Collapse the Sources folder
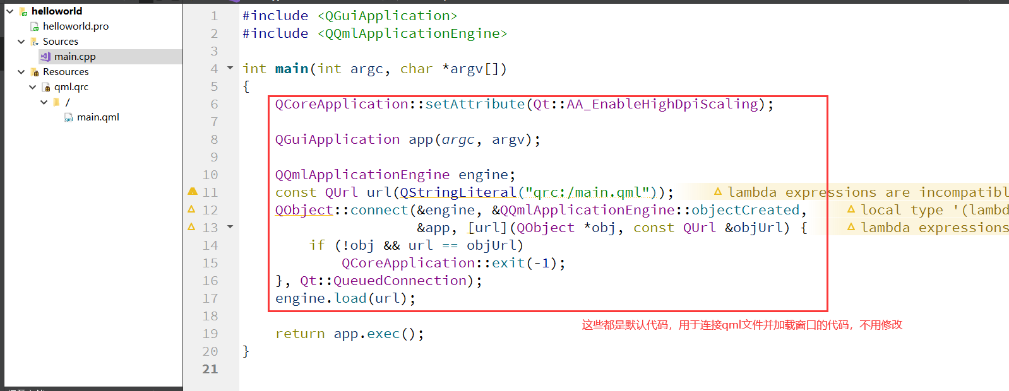The width and height of the screenshot is (1009, 391). pos(21,42)
